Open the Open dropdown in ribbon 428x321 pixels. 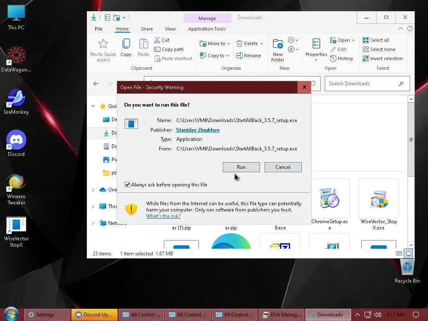[342, 41]
